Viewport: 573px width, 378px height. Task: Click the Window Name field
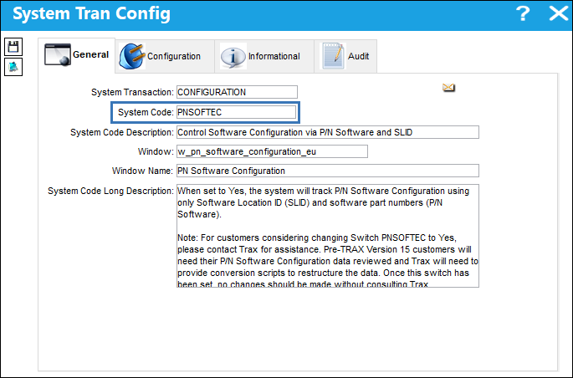[328, 171]
